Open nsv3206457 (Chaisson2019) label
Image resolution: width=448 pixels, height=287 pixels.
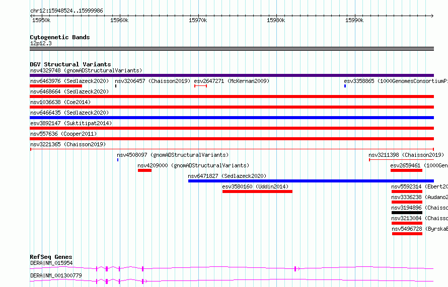153,81
